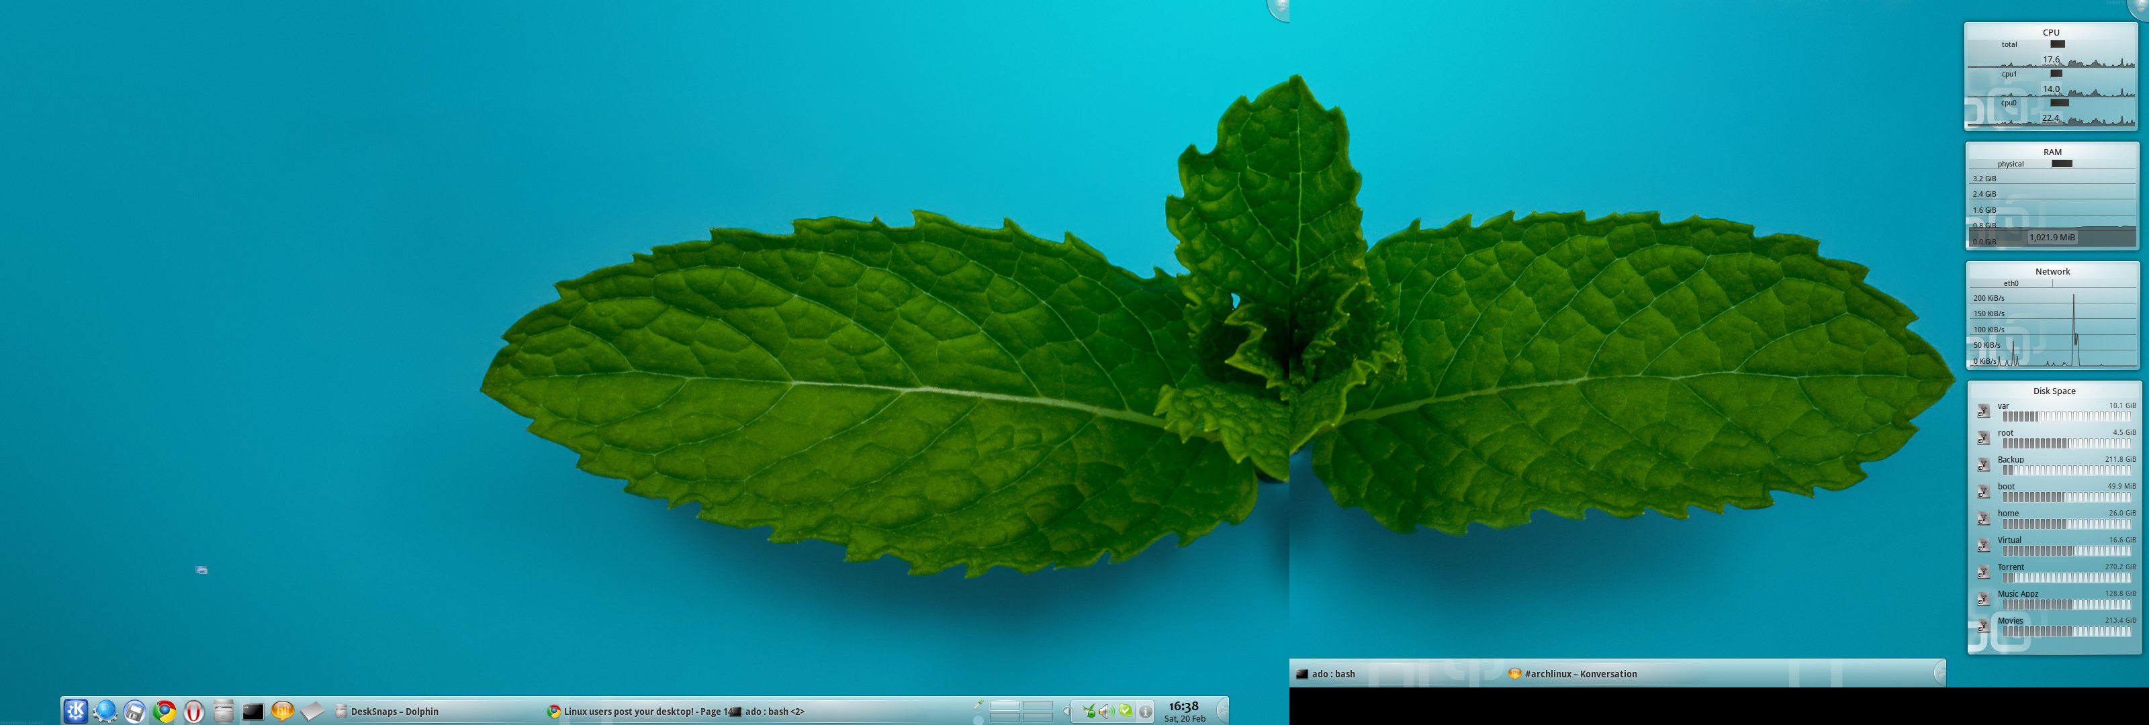2149x725 pixels.
Task: Select the top-left virtual desktop in pager
Action: click(1005, 706)
